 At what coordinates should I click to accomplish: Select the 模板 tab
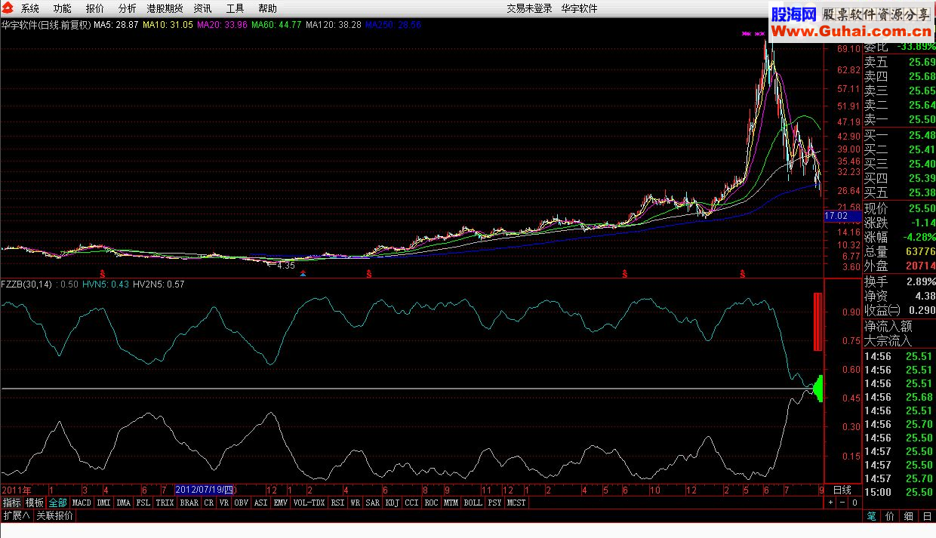click(35, 503)
